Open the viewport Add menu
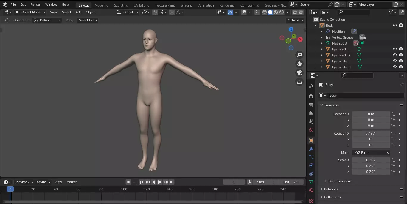 point(78,12)
